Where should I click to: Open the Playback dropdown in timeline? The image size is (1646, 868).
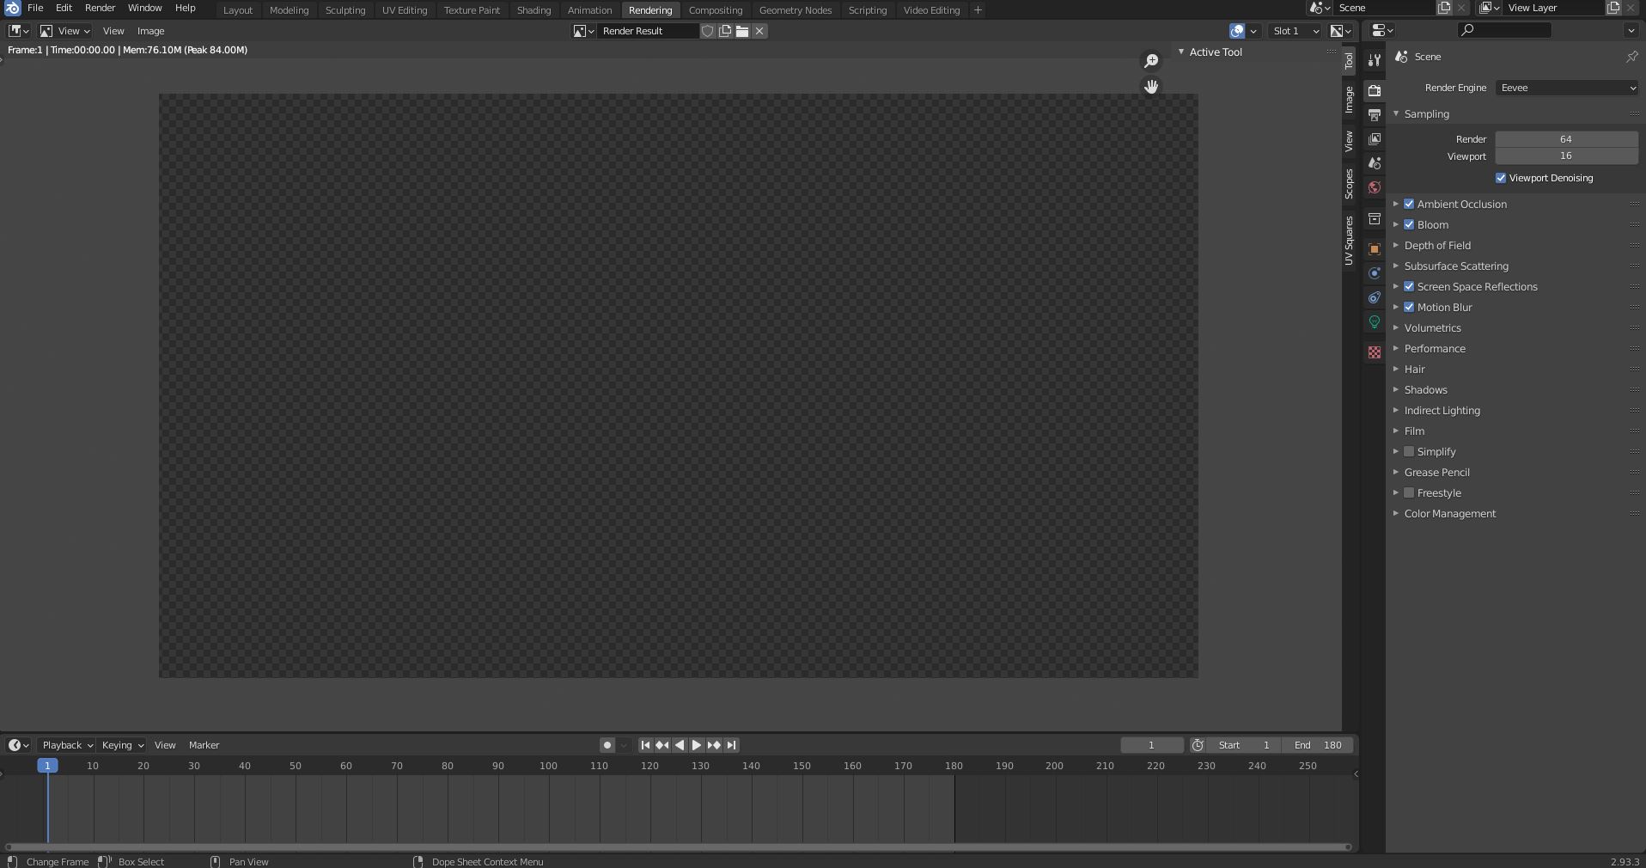[x=67, y=745]
